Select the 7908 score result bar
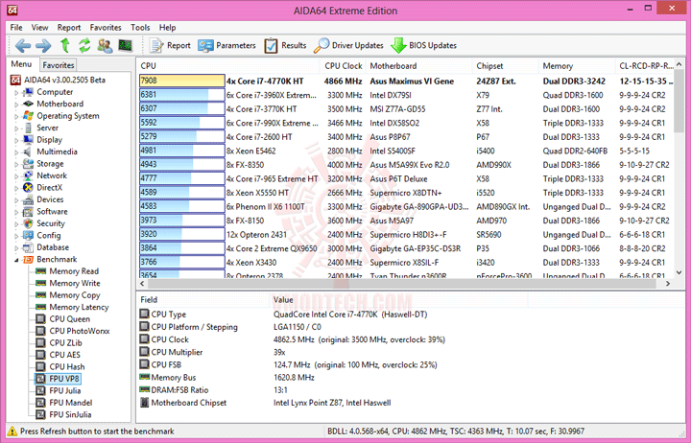This screenshot has width=691, height=443. pyautogui.click(x=182, y=81)
